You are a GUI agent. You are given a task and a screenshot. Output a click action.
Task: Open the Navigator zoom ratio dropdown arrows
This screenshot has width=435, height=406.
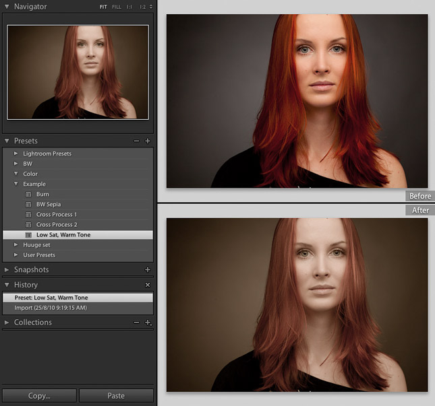[151, 7]
